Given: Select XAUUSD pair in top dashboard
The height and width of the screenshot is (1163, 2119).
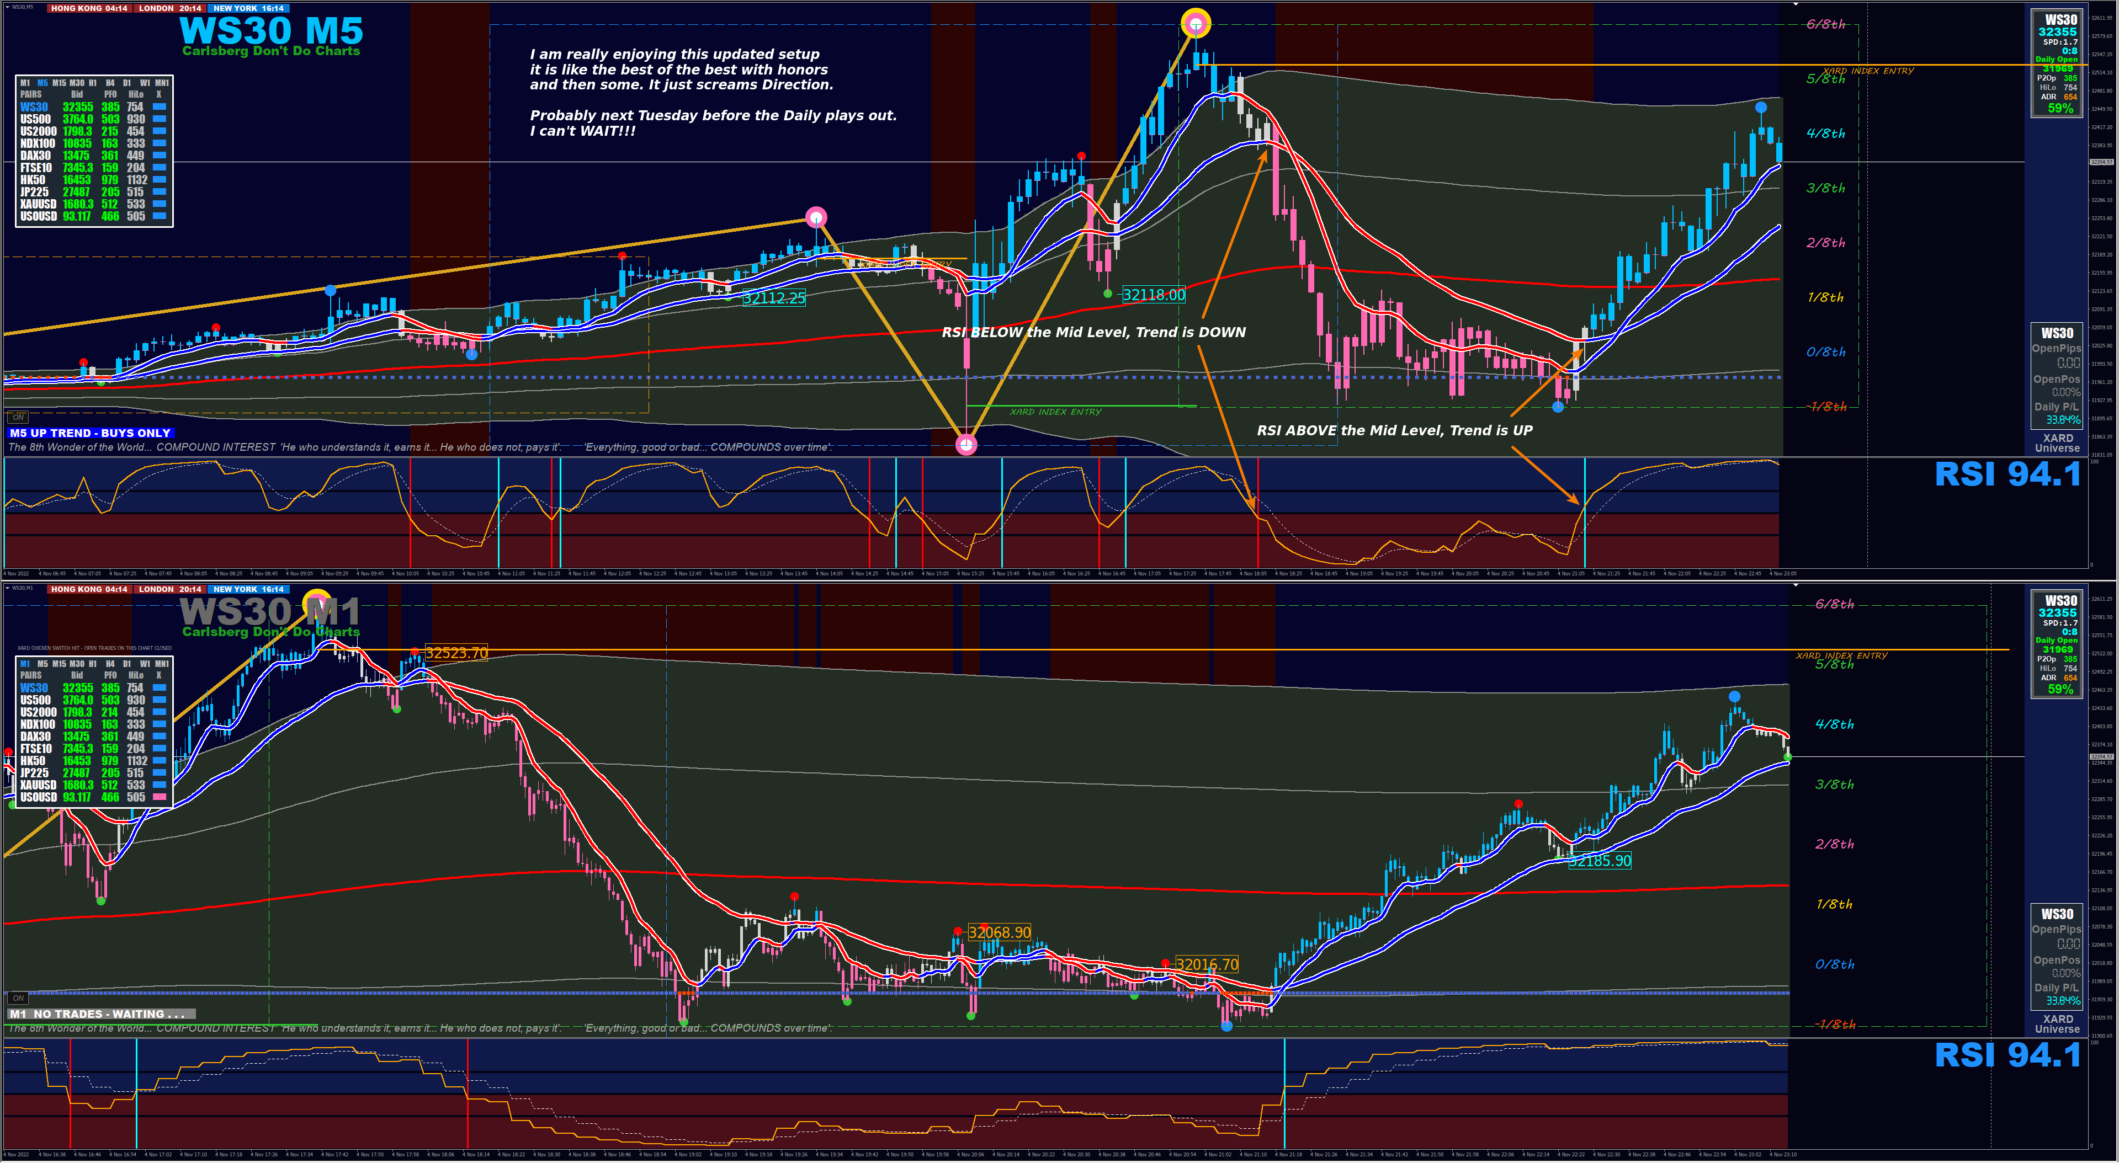Looking at the screenshot, I should click(x=39, y=204).
